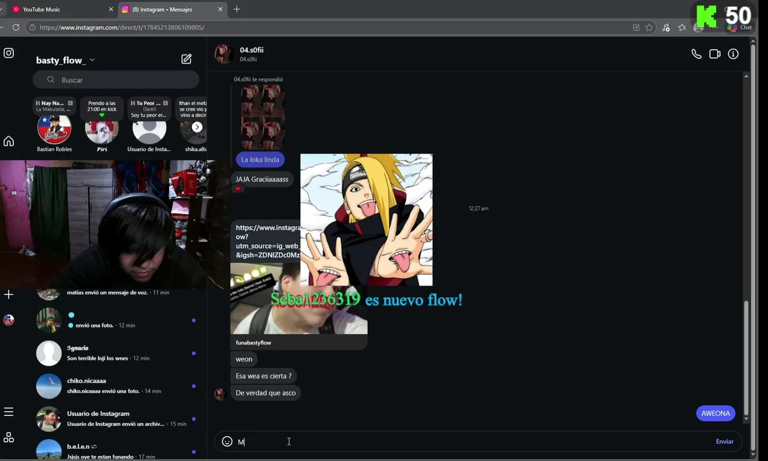Go to Instagram Home via the house icon
The height and width of the screenshot is (461, 768).
(9, 142)
